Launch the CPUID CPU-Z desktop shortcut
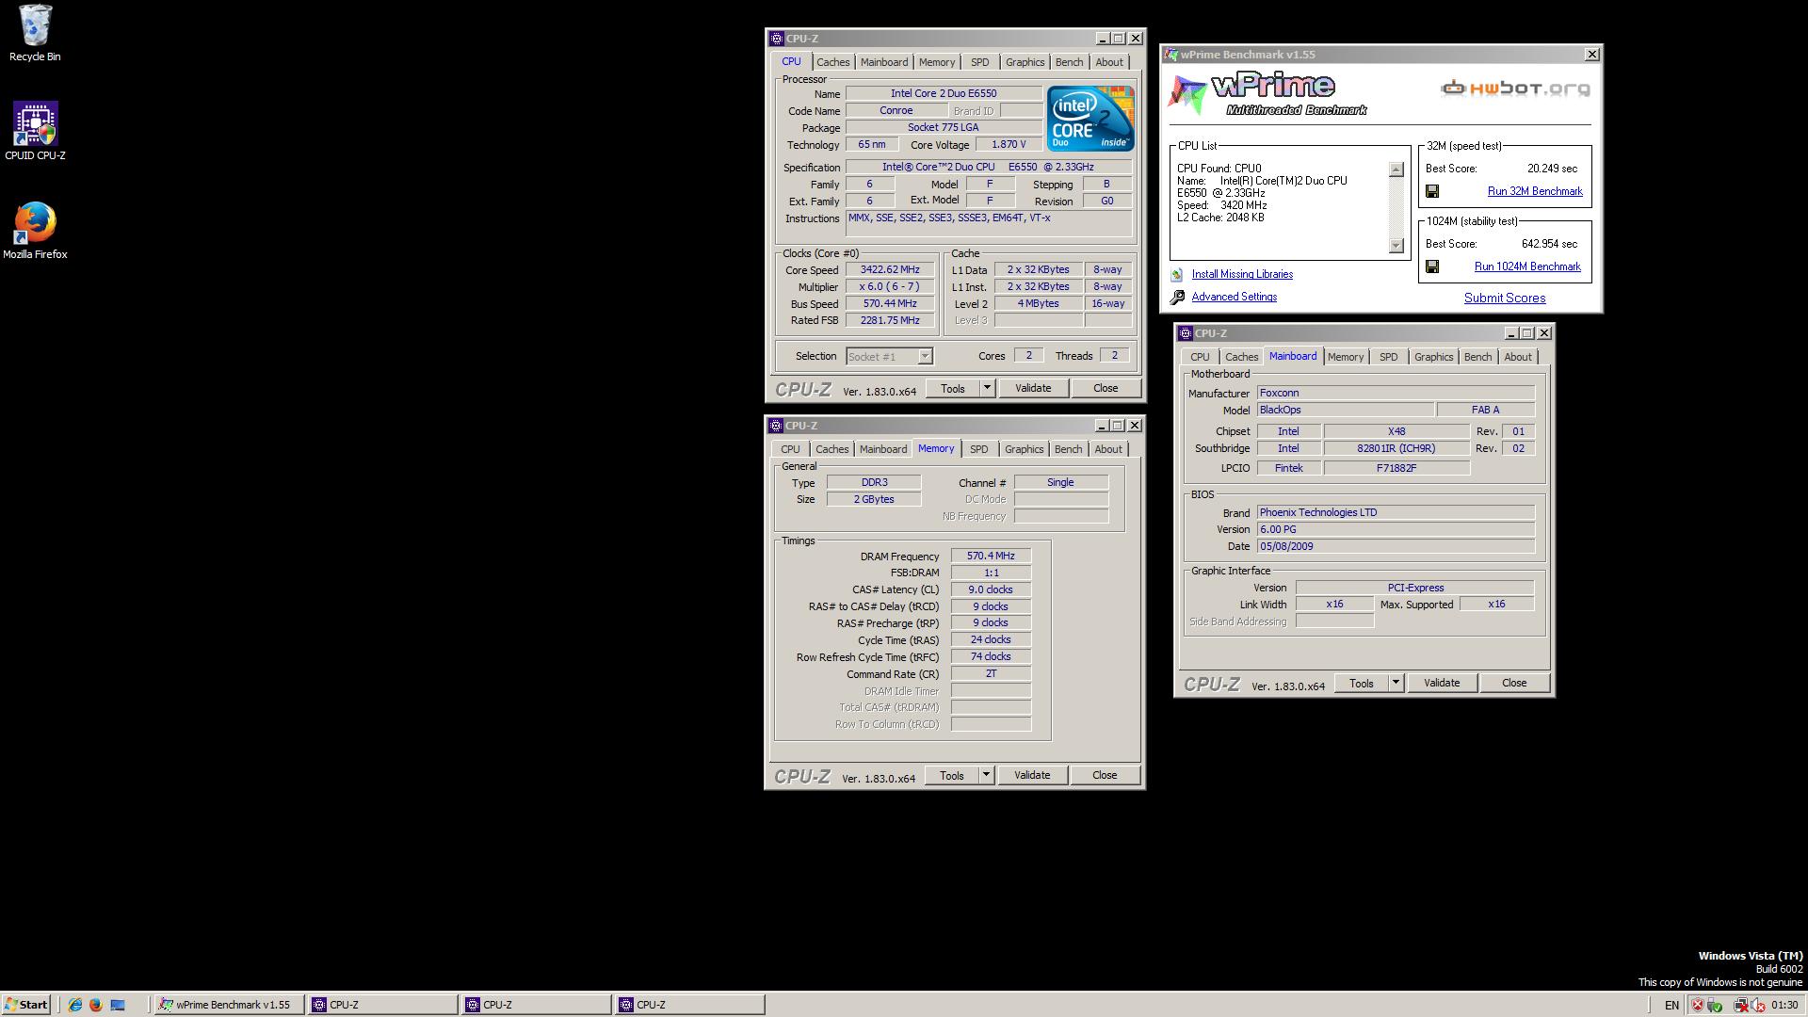Screen dimensions: 1808x1017 tap(35, 131)
